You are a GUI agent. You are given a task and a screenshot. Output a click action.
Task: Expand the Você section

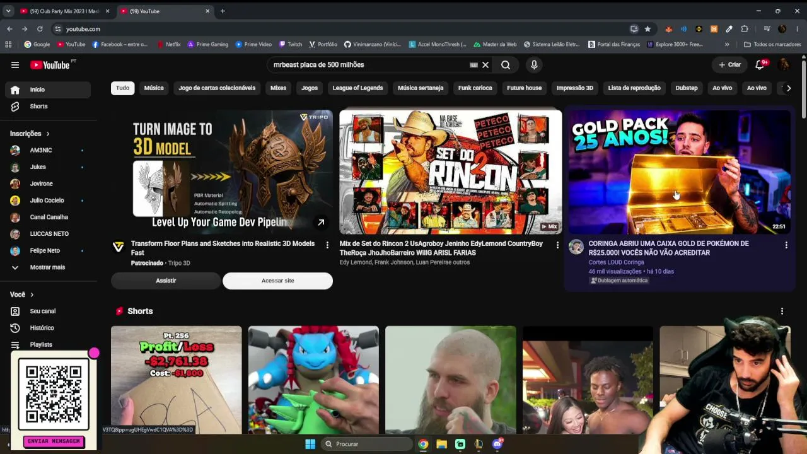(x=22, y=294)
